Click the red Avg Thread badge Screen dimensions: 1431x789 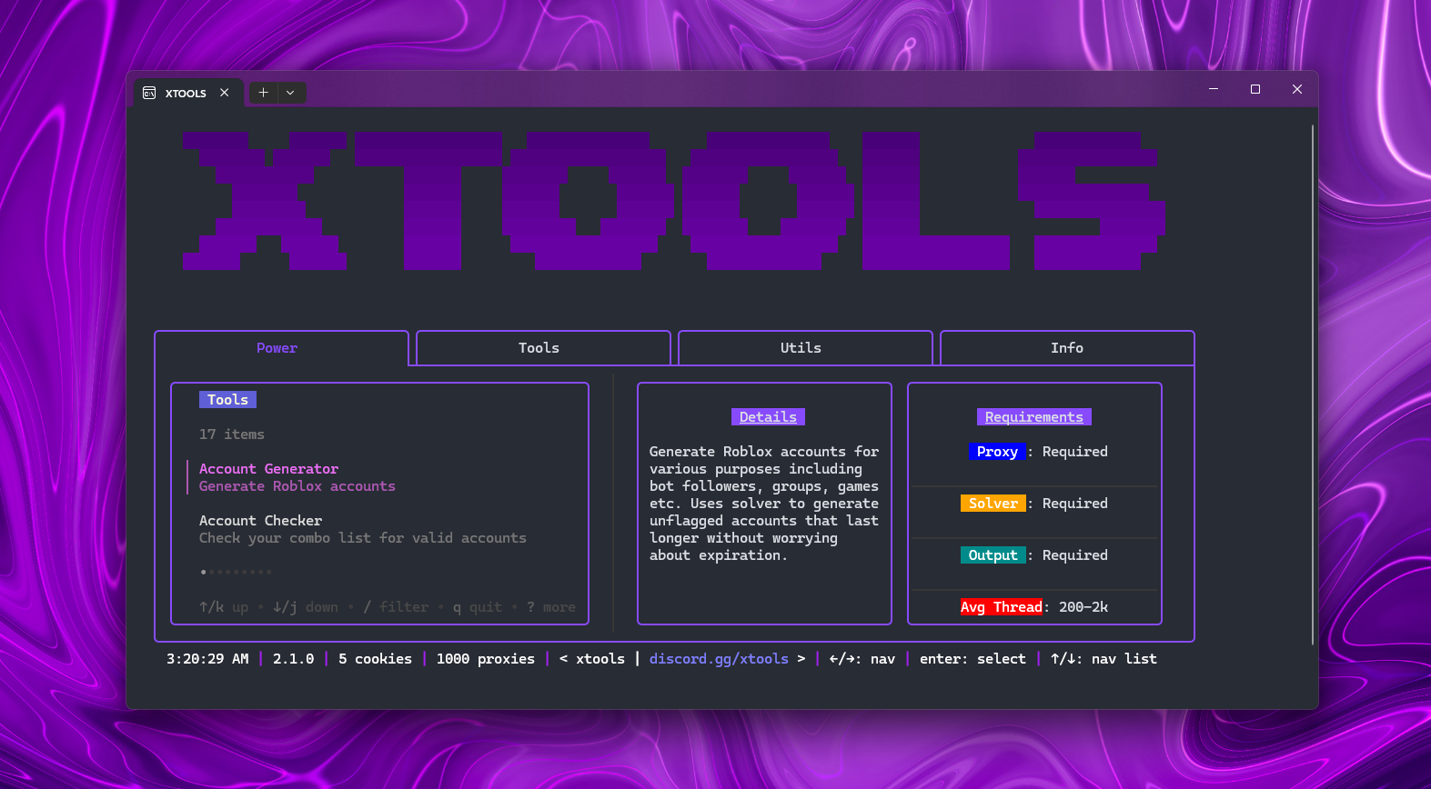(x=1002, y=607)
